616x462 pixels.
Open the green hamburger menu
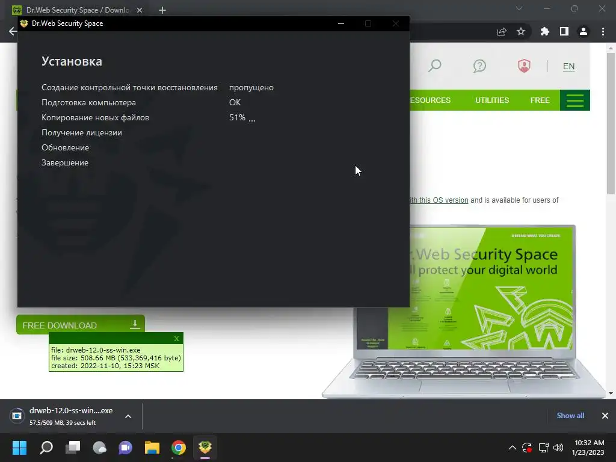pos(574,100)
